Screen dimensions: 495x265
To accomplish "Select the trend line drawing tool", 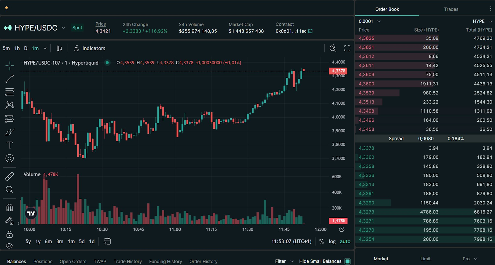I will (x=10, y=79).
